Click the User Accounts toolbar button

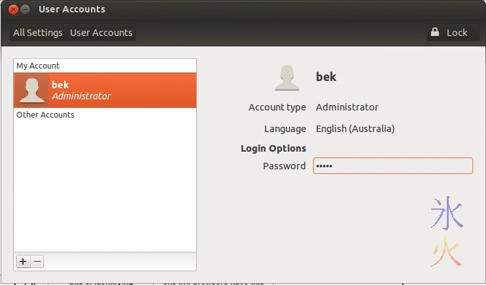101,33
